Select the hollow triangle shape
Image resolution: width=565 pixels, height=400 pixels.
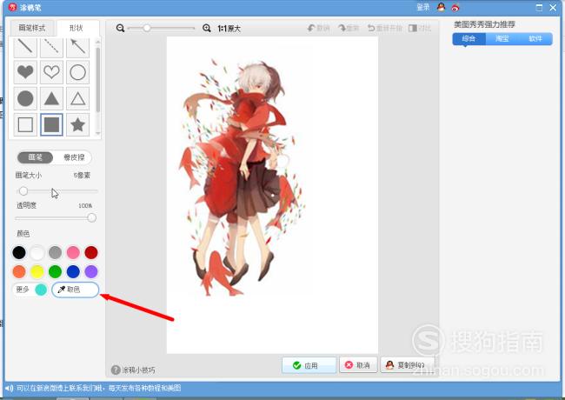pos(78,98)
